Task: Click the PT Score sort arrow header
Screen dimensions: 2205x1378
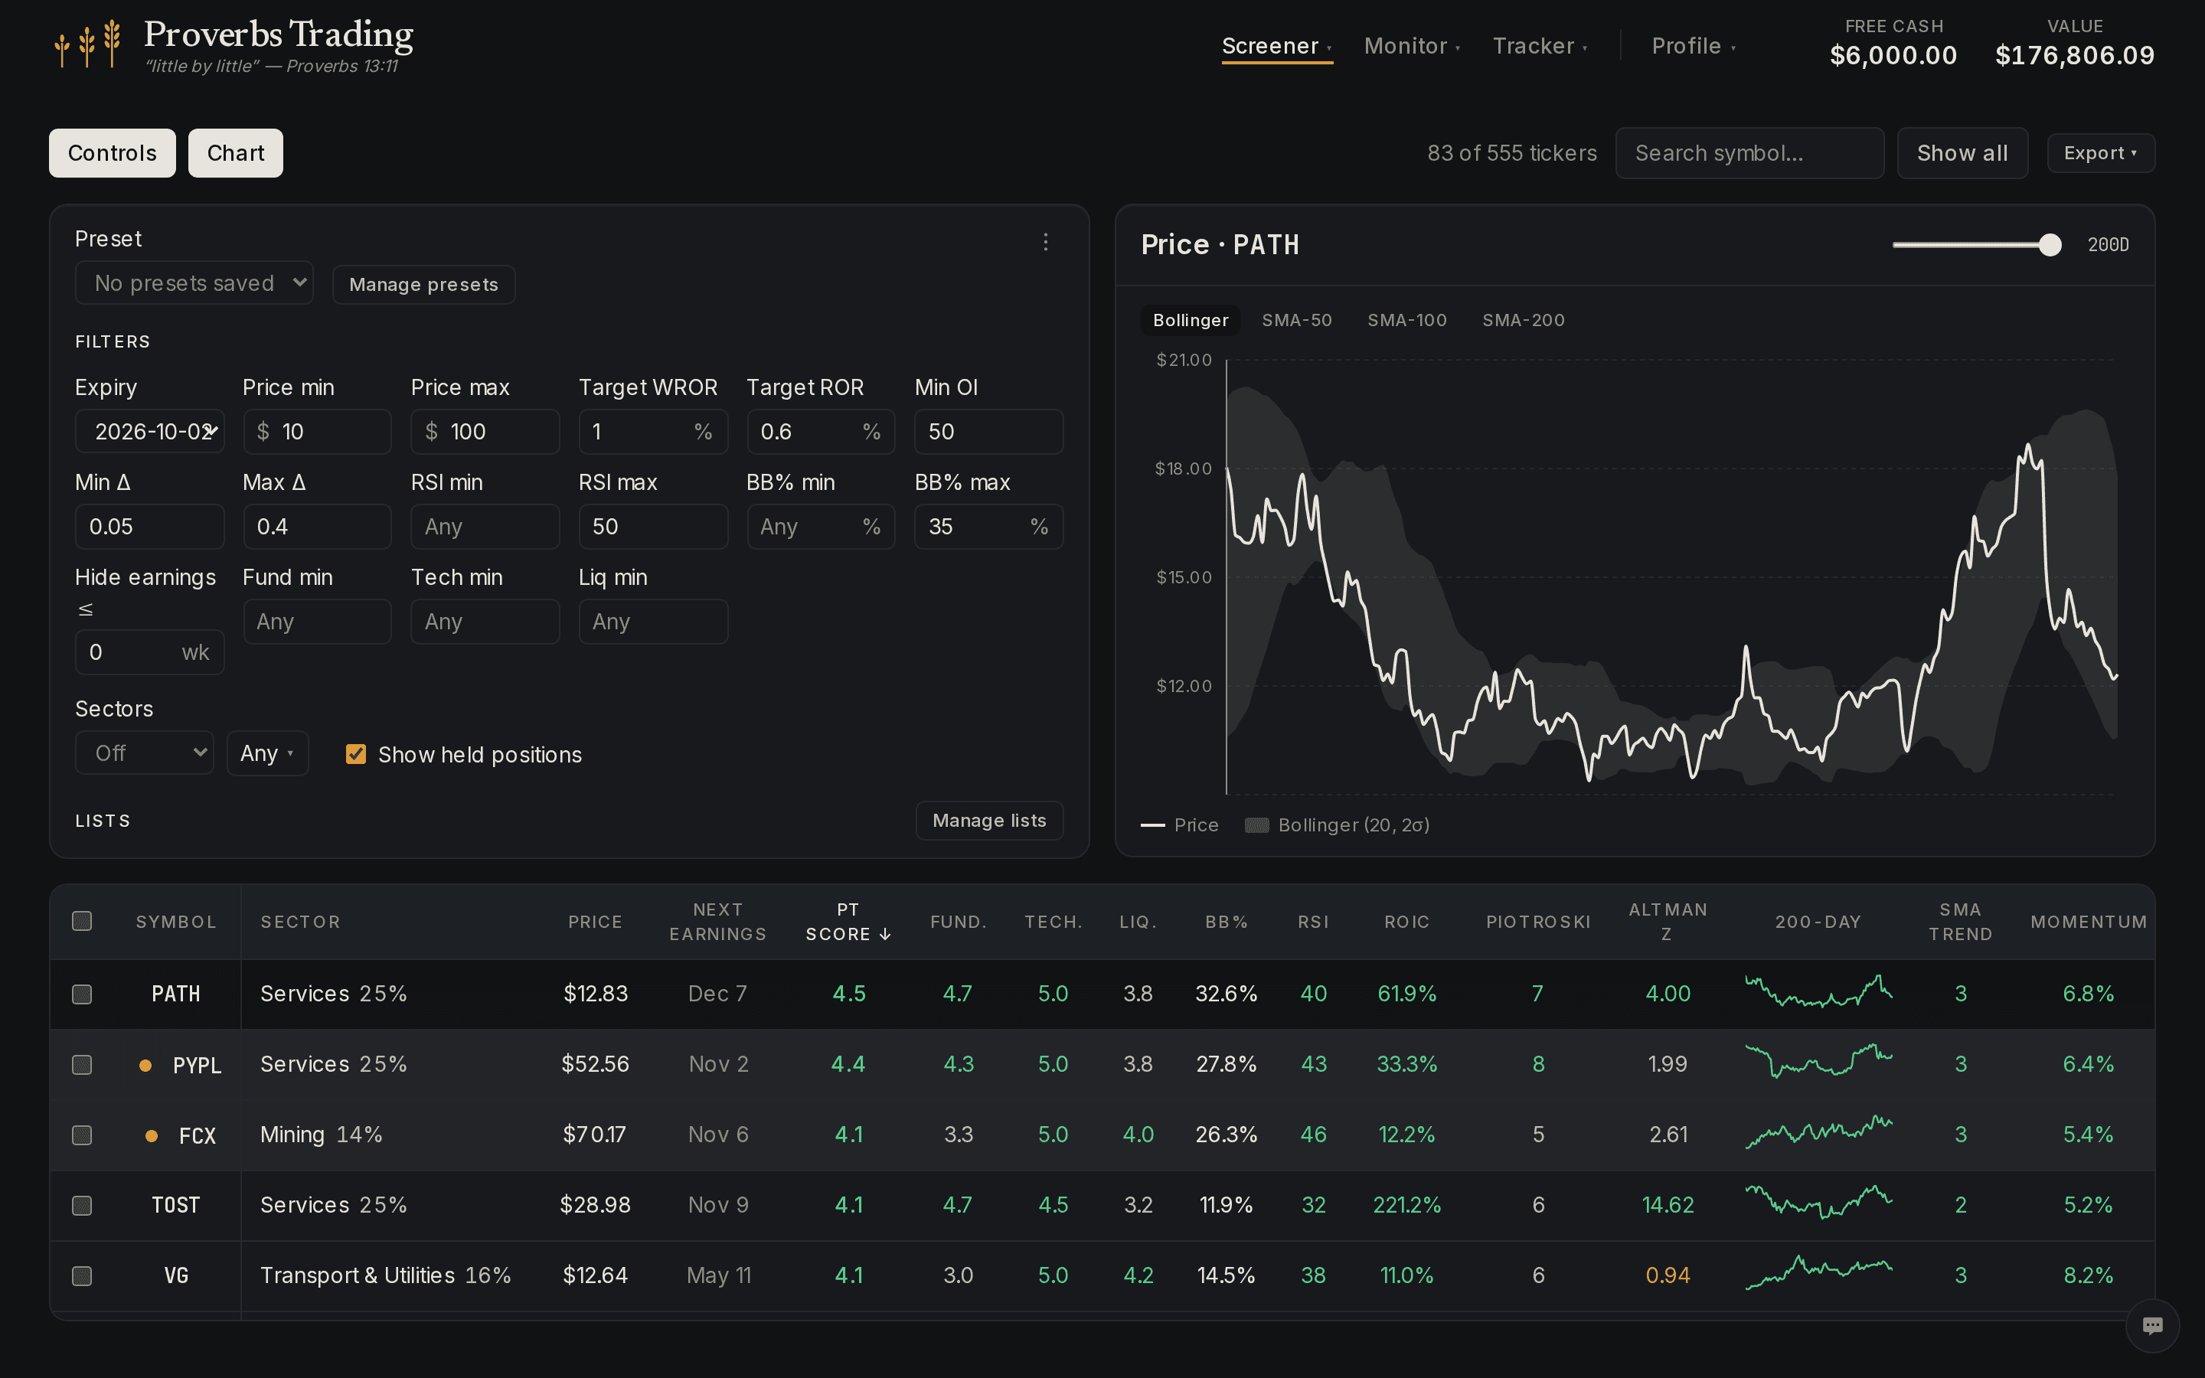Action: (848, 922)
